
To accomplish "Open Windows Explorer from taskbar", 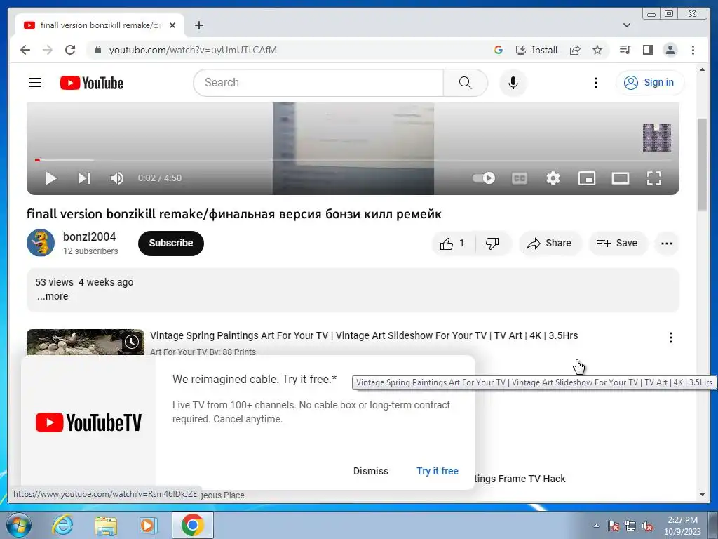I will [x=106, y=525].
